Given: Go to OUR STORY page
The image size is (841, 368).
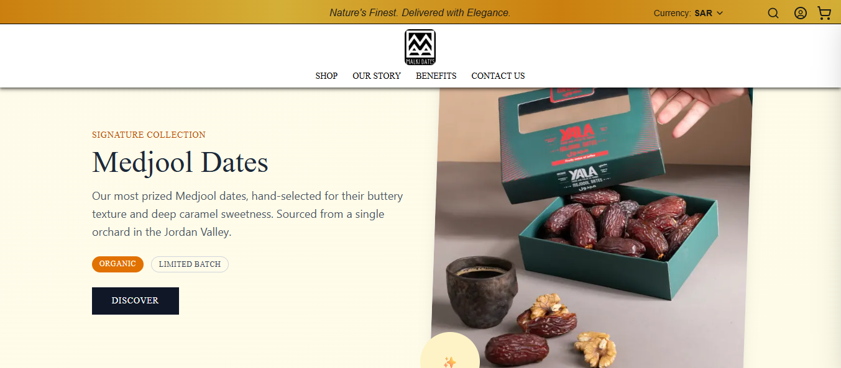Looking at the screenshot, I should (377, 76).
